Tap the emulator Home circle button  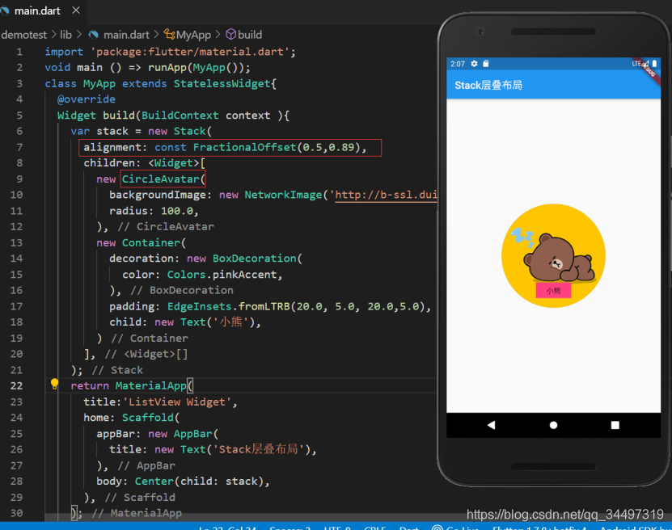coord(553,425)
